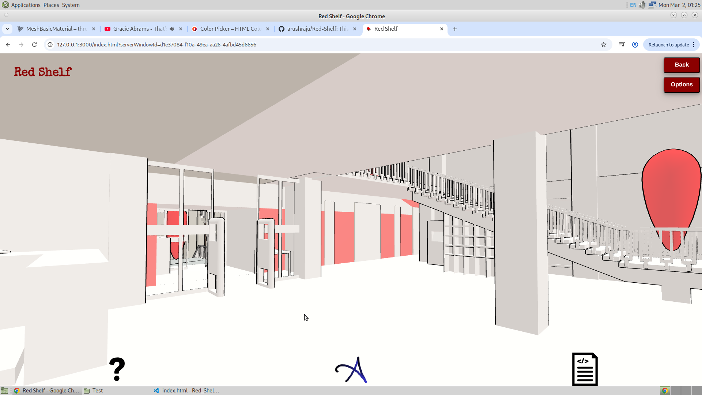Viewport: 702px width, 395px height.
Task: Reload the Red Shelf page
Action: tap(34, 45)
